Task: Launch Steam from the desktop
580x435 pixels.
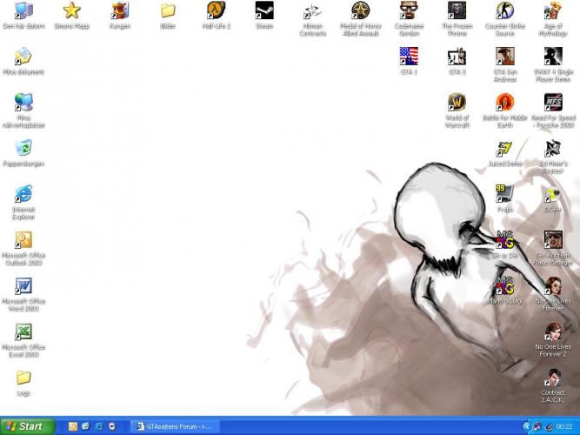Action: point(263,10)
